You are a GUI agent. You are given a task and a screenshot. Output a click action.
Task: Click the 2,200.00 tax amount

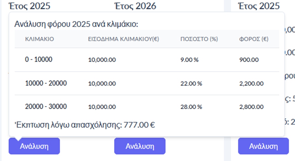tap(251, 83)
